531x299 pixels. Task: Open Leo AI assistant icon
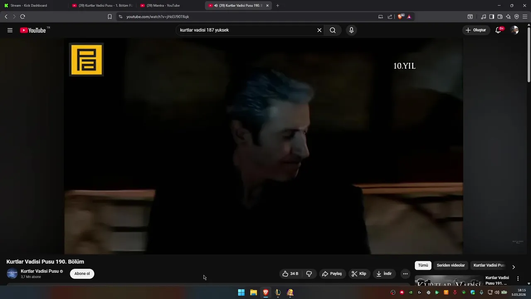[508, 17]
